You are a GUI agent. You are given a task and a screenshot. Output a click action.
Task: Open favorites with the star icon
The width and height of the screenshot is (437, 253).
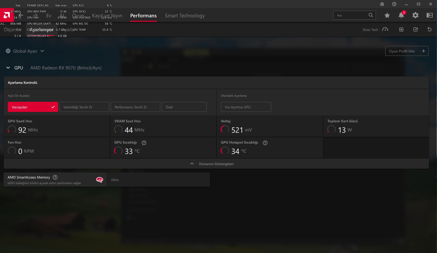click(x=387, y=15)
